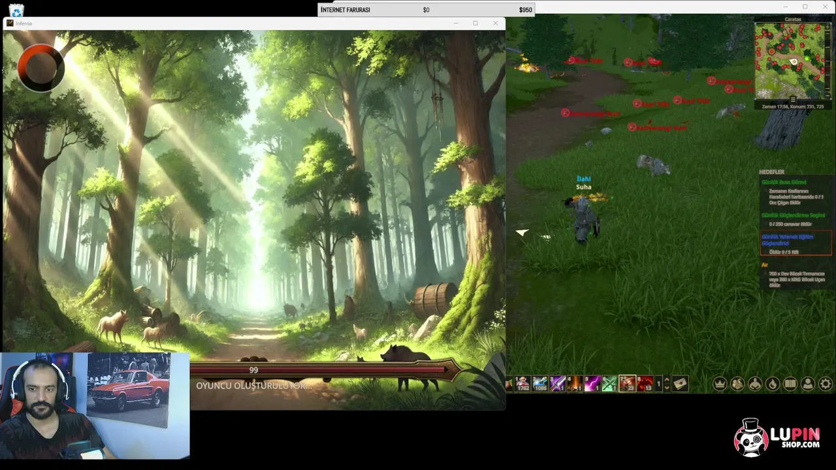Screen dimensions: 836x470
Task: Maximize the game window behind Inferna
Action: (805, 7)
